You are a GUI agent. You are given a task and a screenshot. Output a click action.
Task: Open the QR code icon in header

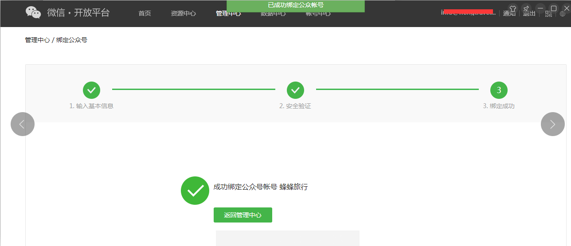[x=549, y=14]
